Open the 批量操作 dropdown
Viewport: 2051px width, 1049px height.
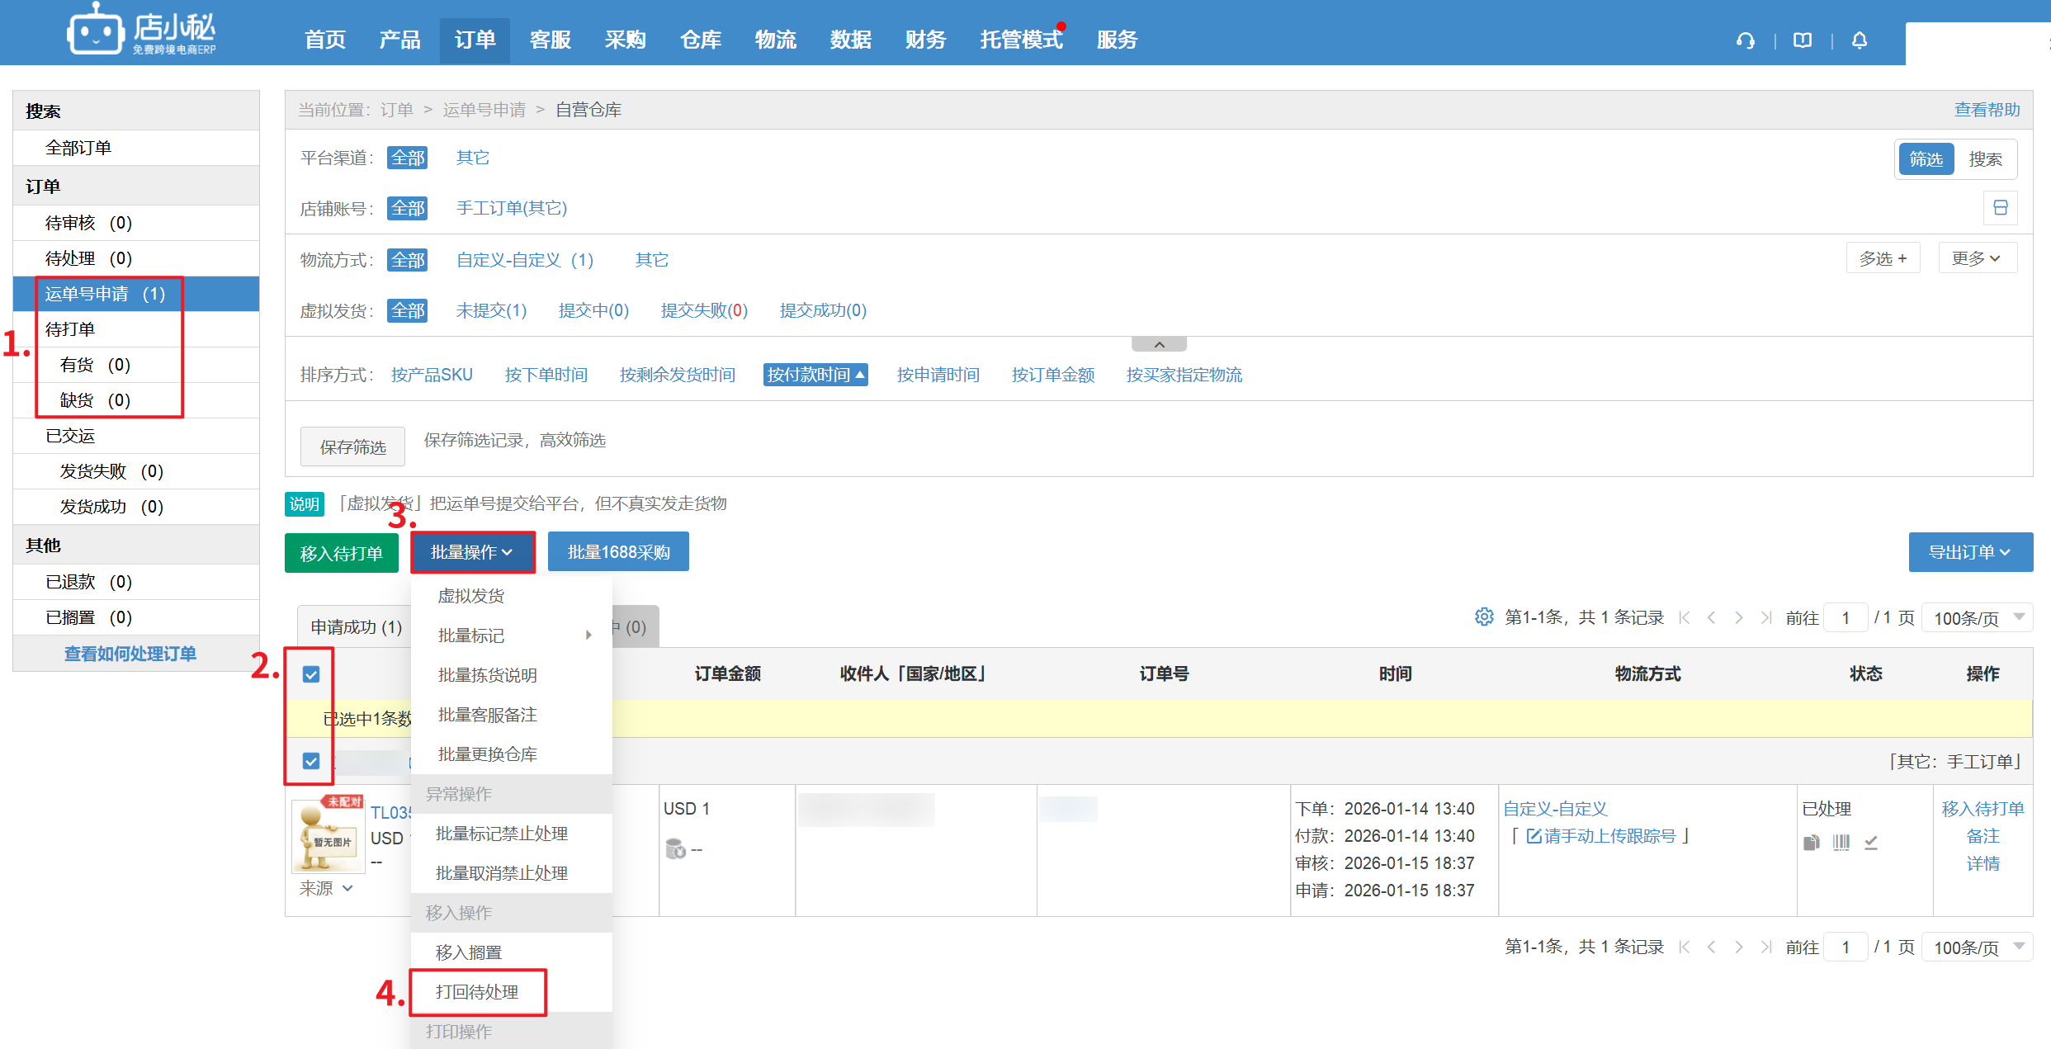coord(472,552)
